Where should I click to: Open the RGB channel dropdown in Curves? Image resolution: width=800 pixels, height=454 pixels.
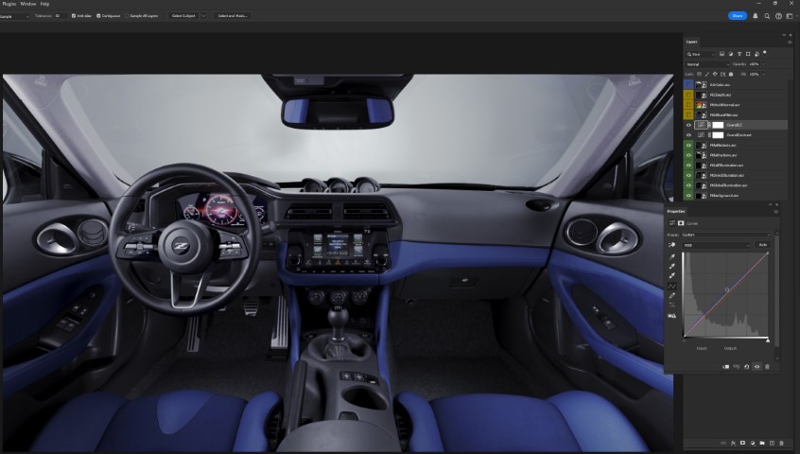[717, 244]
